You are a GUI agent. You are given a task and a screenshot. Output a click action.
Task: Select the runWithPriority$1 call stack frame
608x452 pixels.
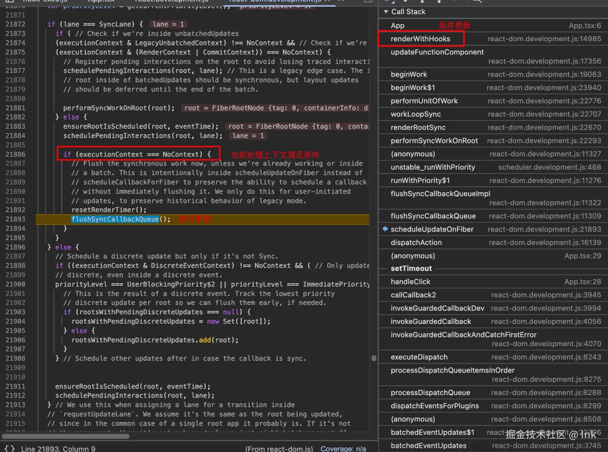click(493, 181)
